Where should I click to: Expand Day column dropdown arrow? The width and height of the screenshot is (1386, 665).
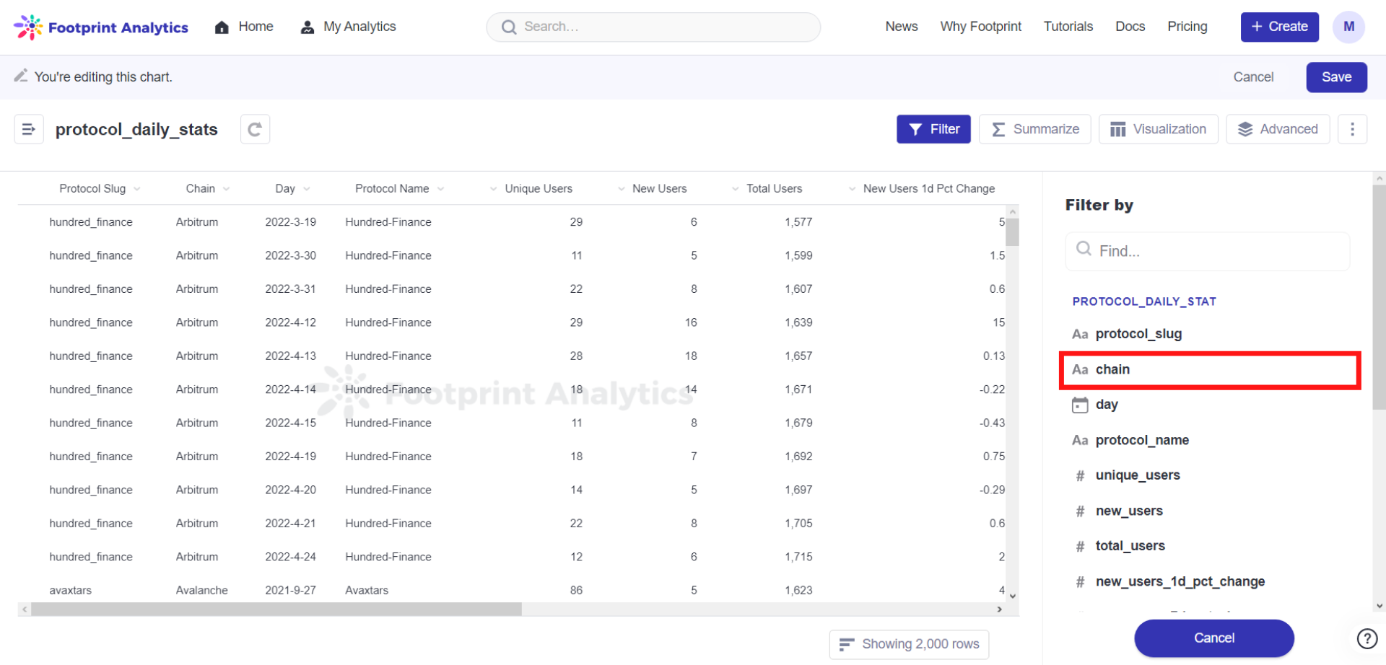coord(307,189)
